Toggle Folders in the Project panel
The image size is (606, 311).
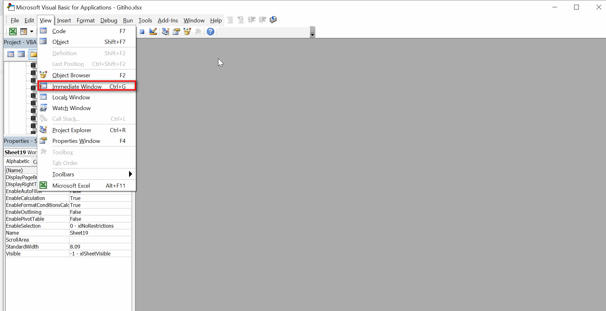tap(33, 54)
